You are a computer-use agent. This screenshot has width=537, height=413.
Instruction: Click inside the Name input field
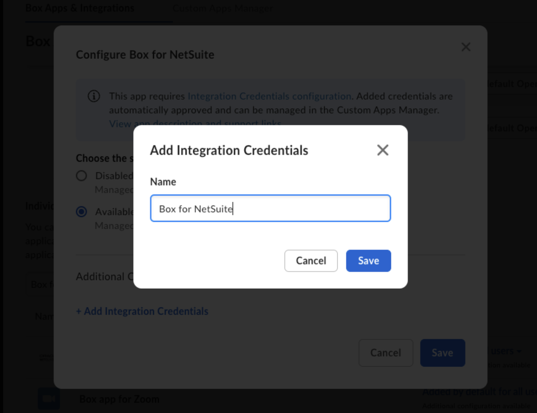[x=270, y=208]
